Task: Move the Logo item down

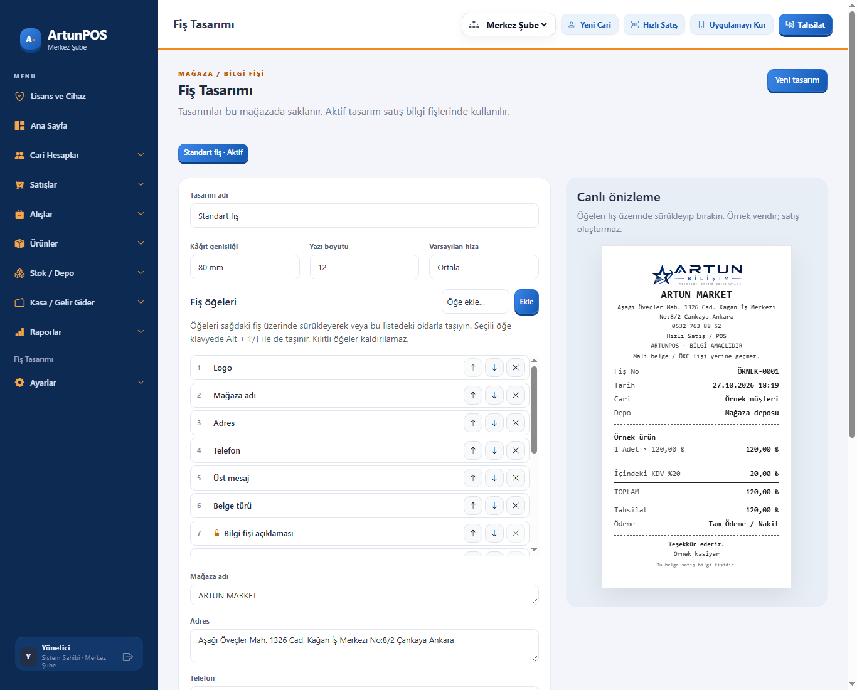Action: click(494, 368)
